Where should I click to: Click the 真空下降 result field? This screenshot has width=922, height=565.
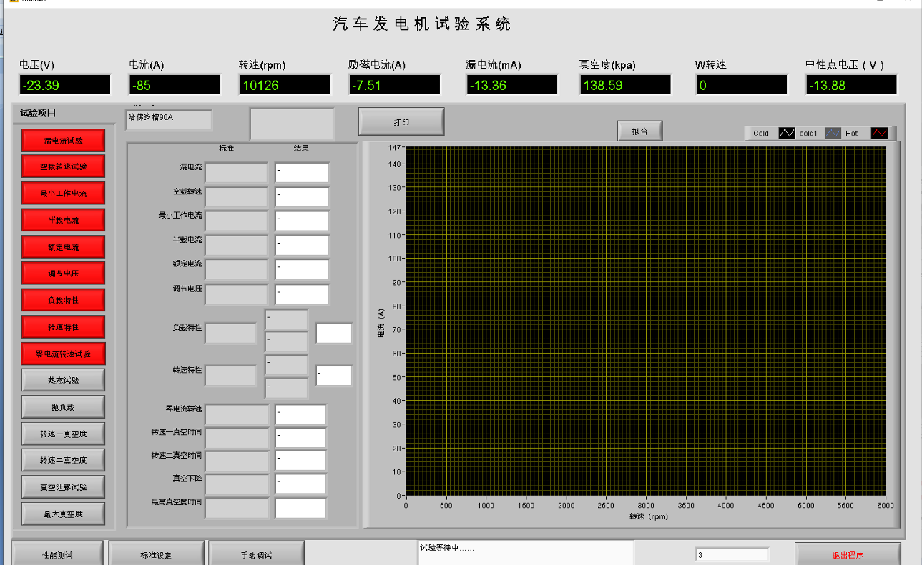point(300,484)
